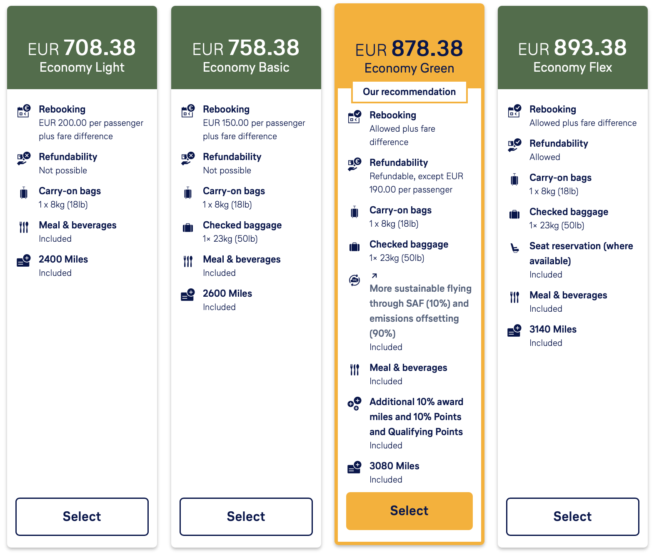Viewport: 654px width, 553px height.
Task: Click the additional award miles points icon
Action: [354, 404]
